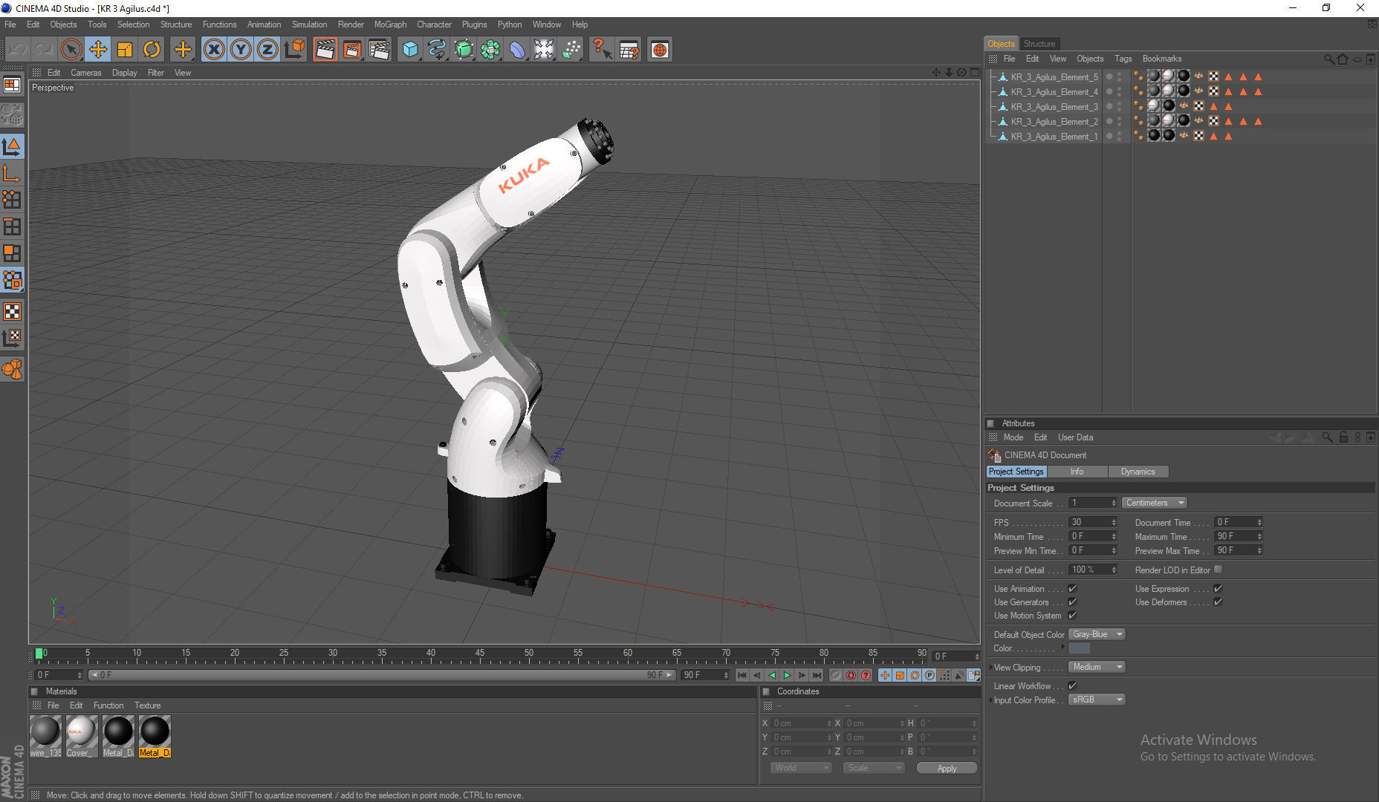This screenshot has width=1379, height=802.
Task: Switch to the Structure tab
Action: tap(1039, 44)
